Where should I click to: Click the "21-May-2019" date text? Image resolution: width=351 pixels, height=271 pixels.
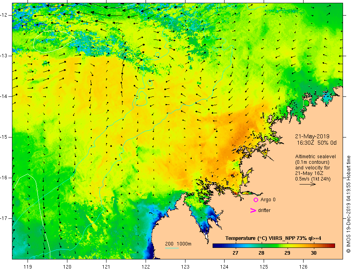point(312,136)
